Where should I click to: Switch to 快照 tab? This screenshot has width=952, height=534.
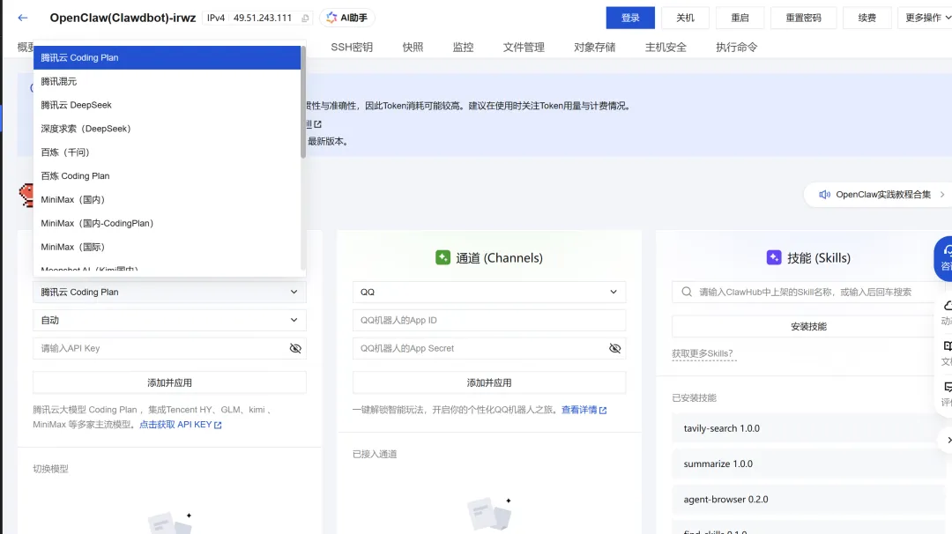pos(413,48)
